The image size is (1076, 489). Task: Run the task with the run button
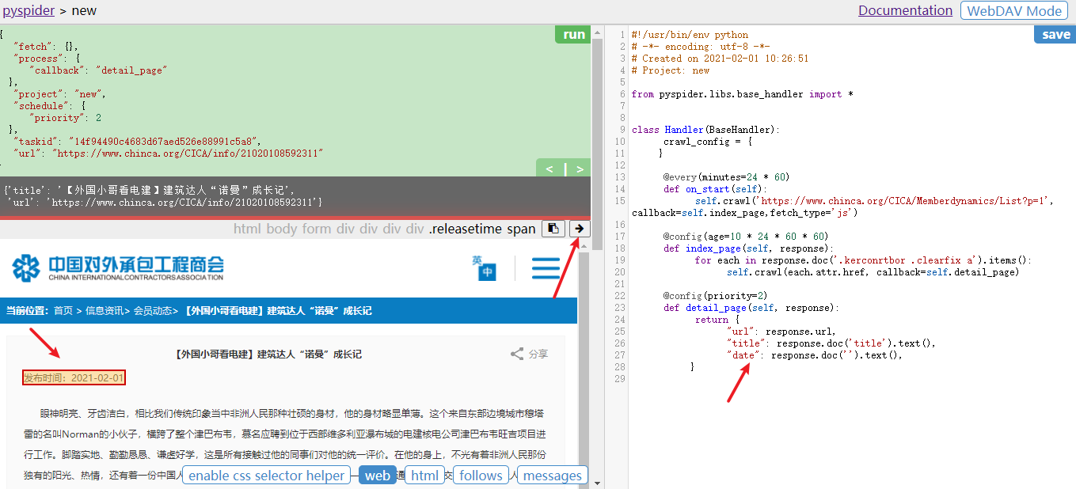[x=574, y=34]
